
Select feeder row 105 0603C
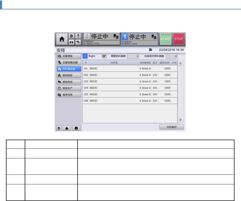point(130,94)
